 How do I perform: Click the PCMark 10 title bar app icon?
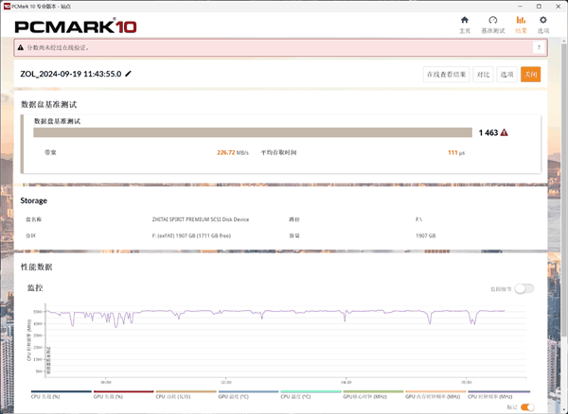coord(7,4)
